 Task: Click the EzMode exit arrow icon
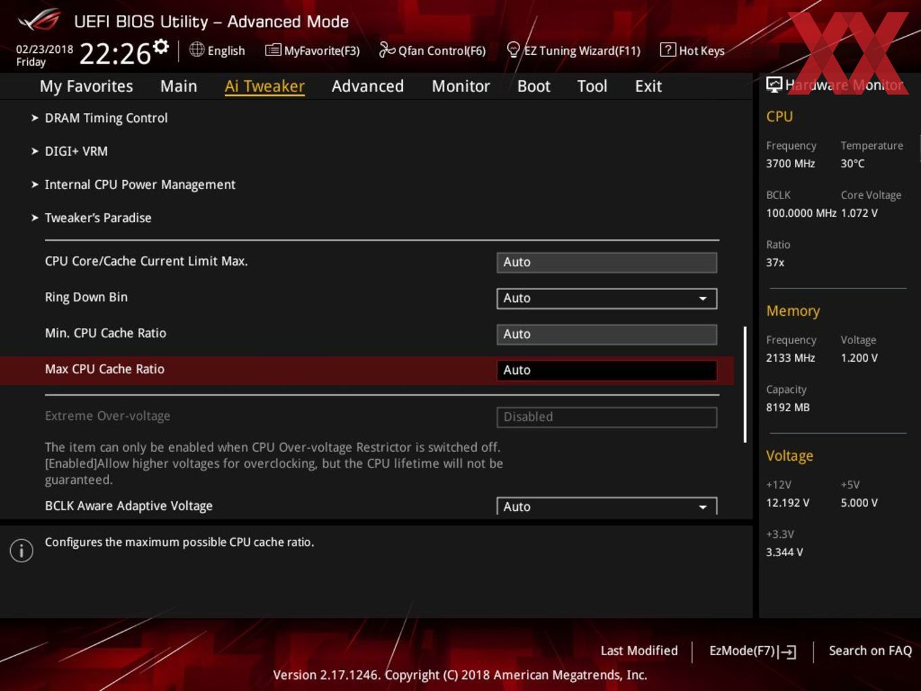(x=787, y=652)
